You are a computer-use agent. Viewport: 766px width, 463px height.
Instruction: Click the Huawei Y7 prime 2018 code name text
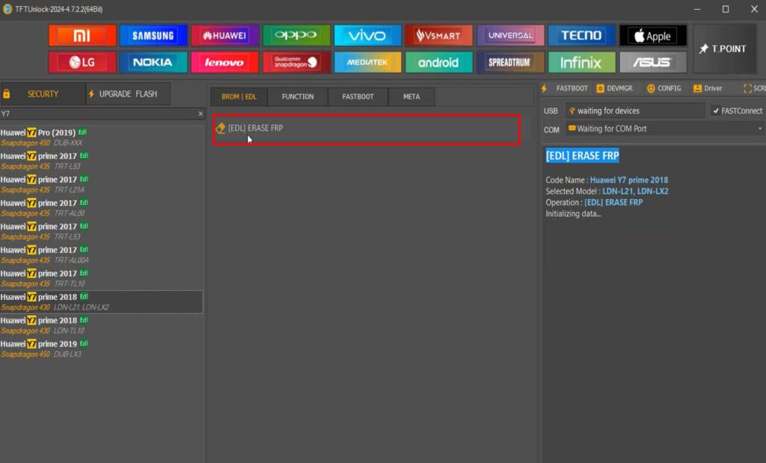(x=628, y=180)
